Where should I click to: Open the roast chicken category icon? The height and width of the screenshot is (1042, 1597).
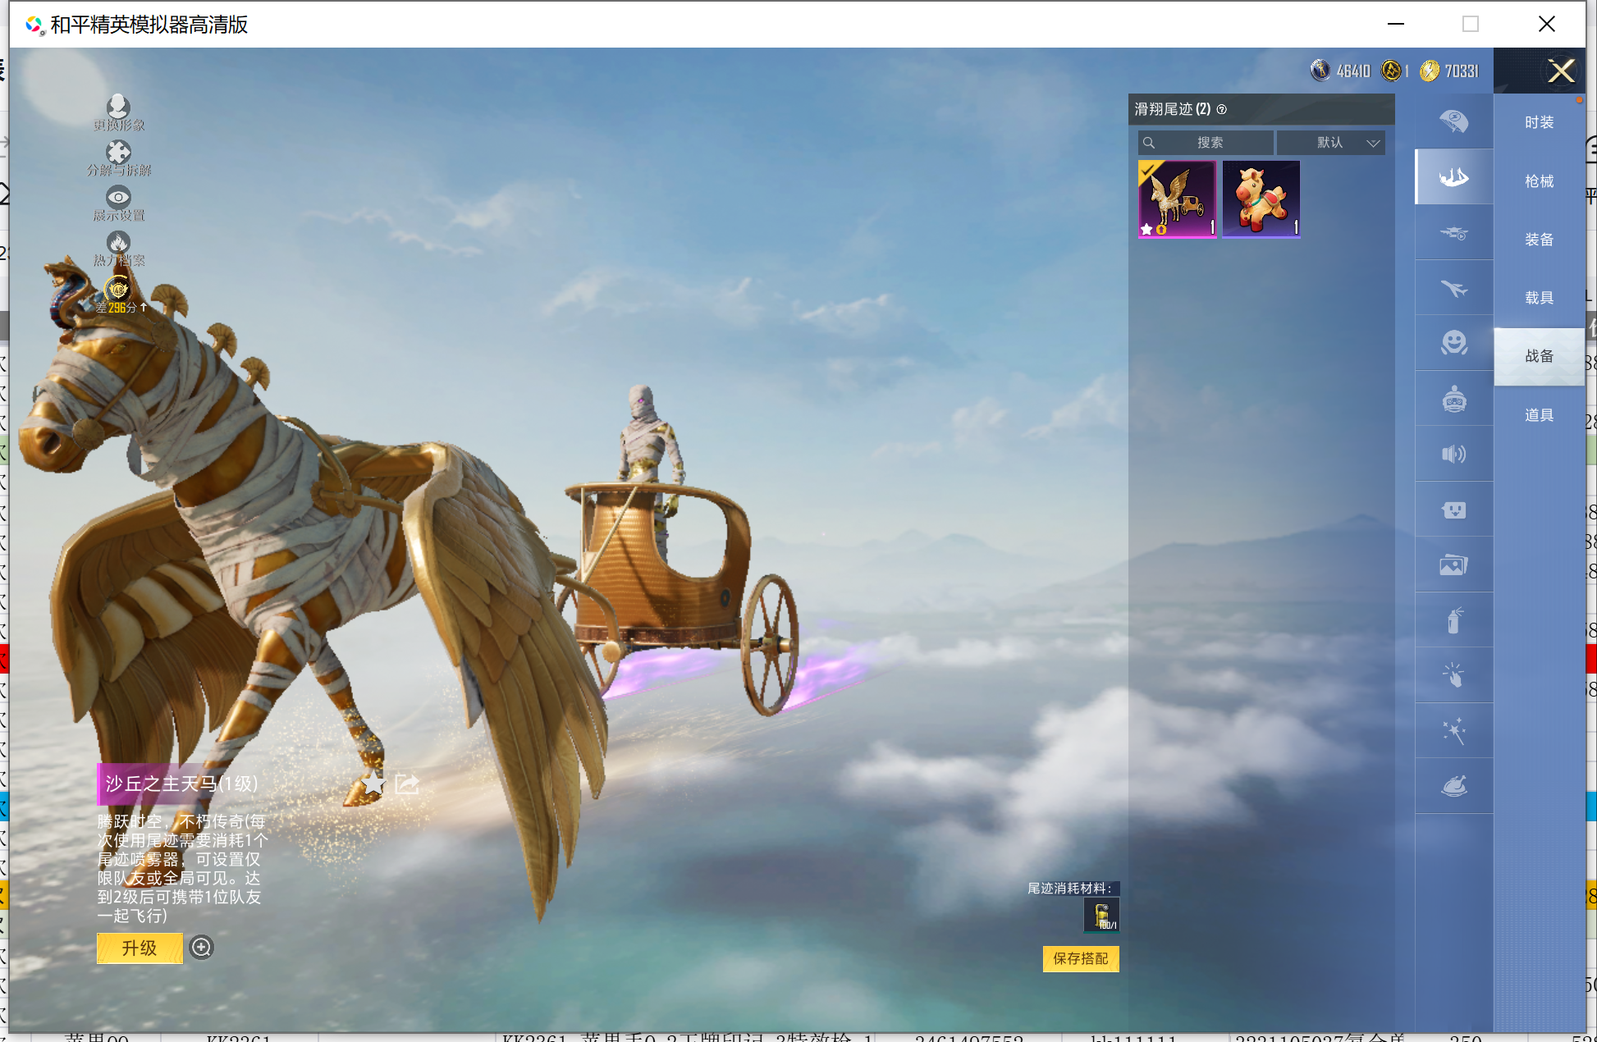coord(1453,786)
